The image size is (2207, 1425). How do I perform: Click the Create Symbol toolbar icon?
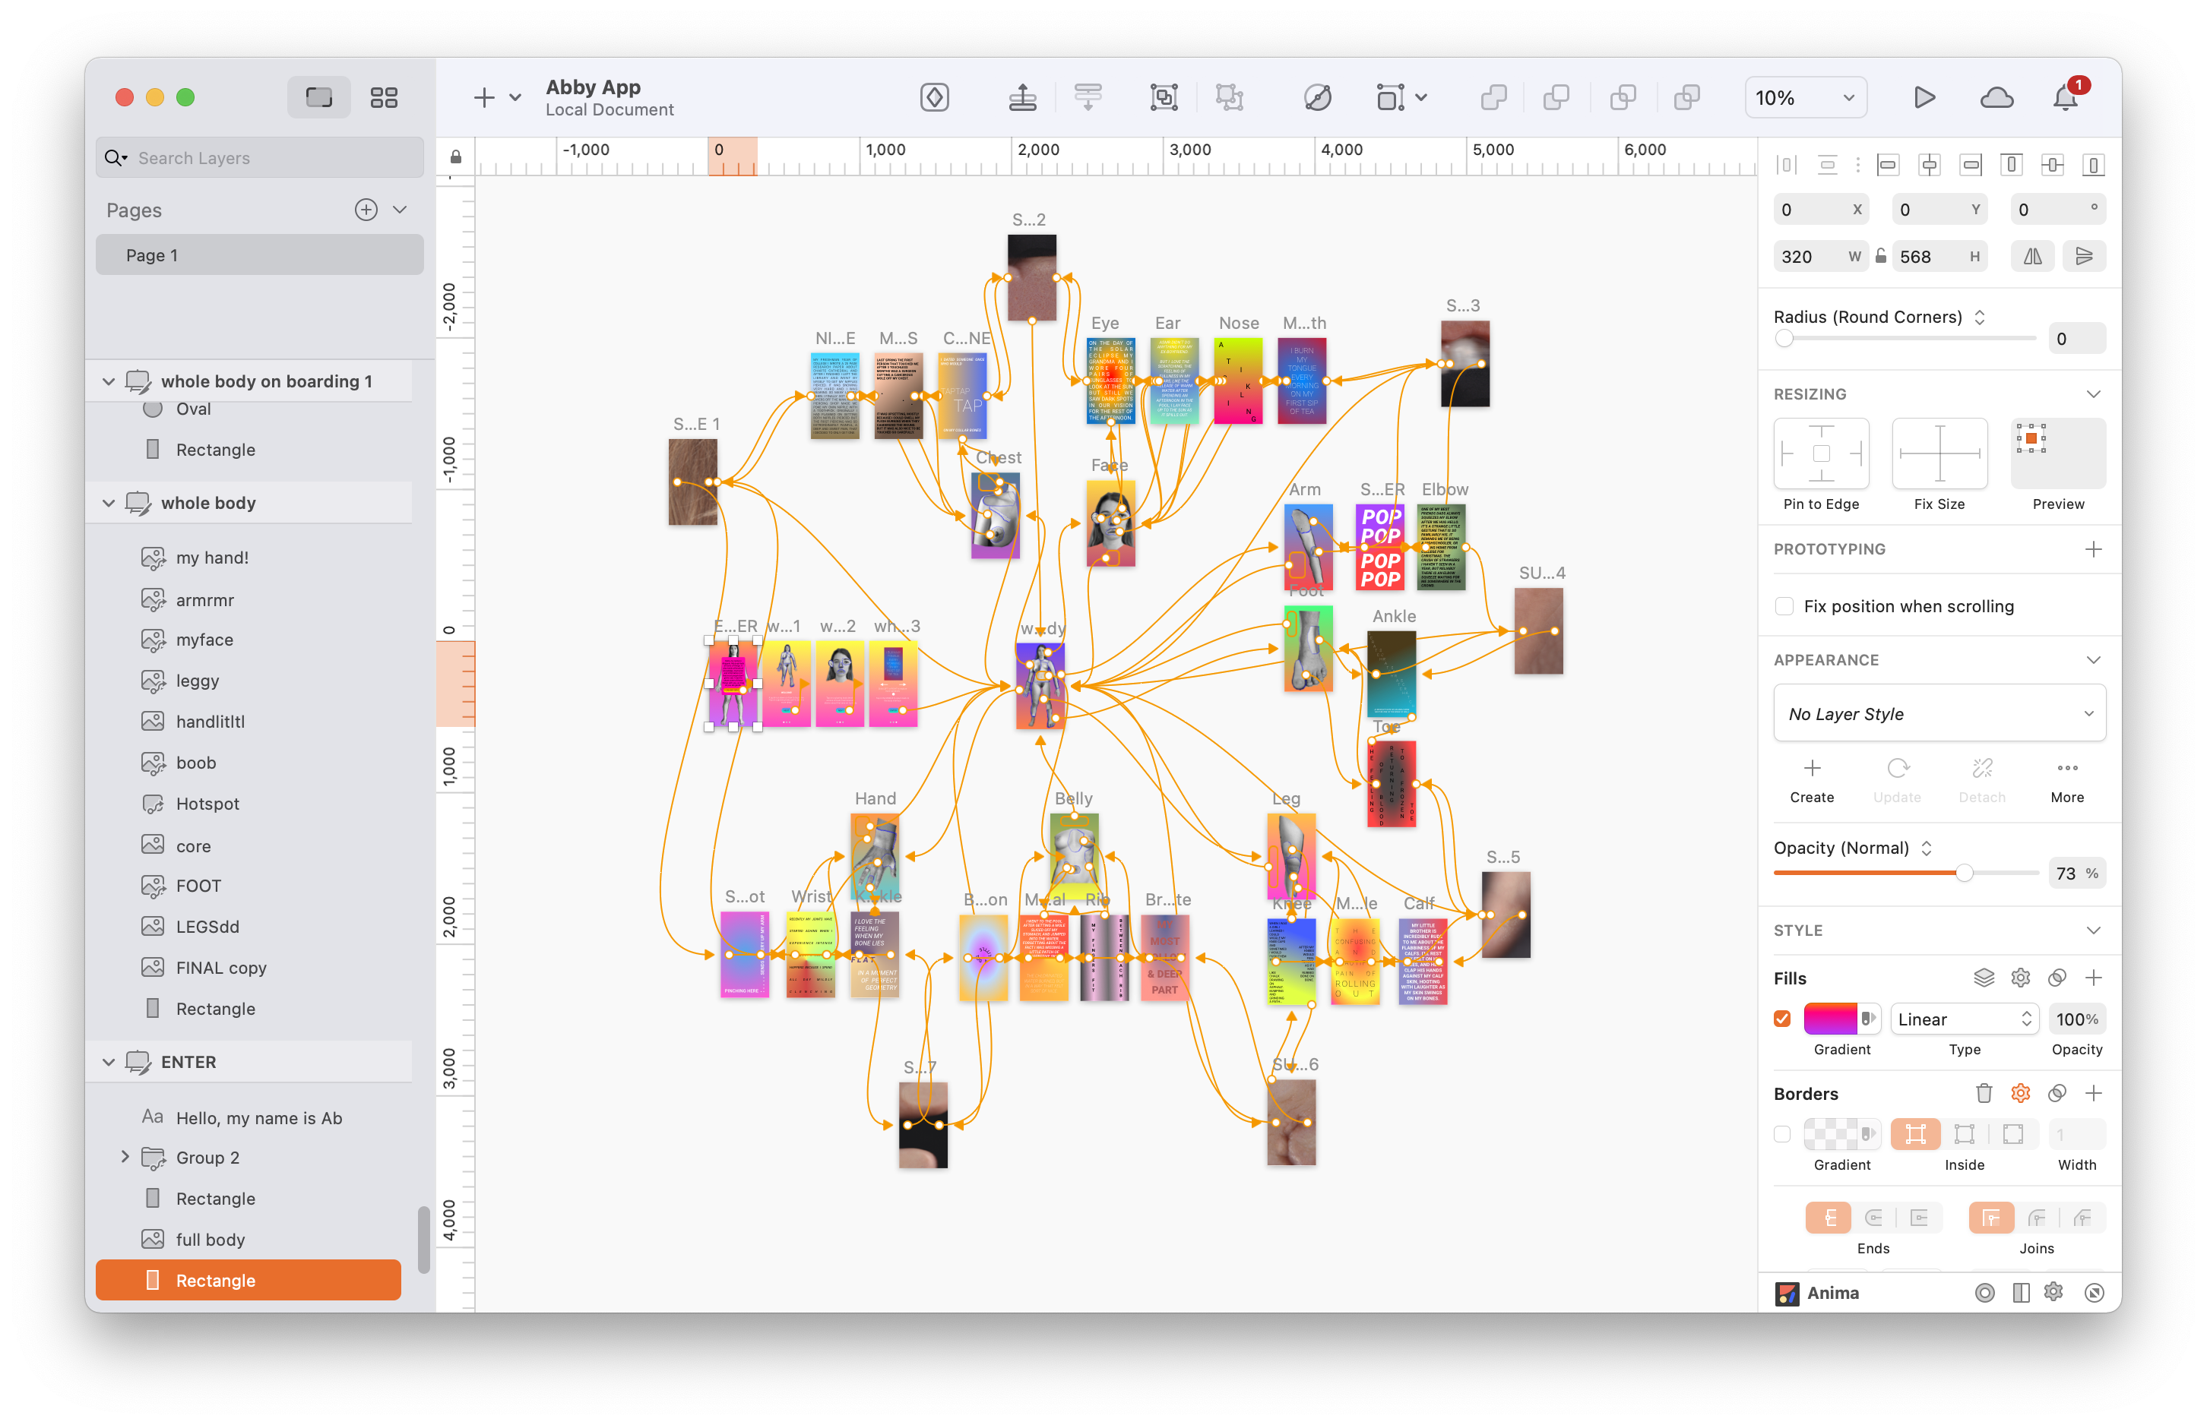934,97
